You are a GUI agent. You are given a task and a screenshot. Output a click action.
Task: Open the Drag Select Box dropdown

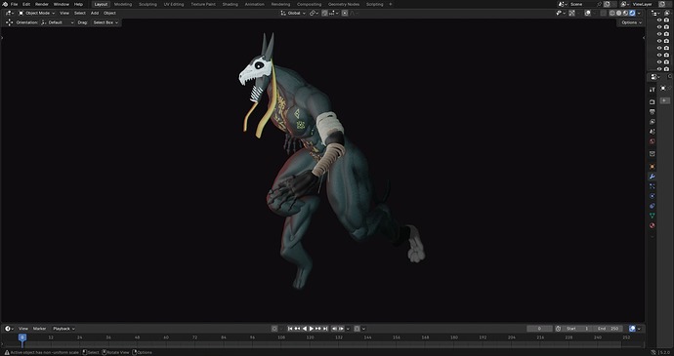click(x=105, y=22)
